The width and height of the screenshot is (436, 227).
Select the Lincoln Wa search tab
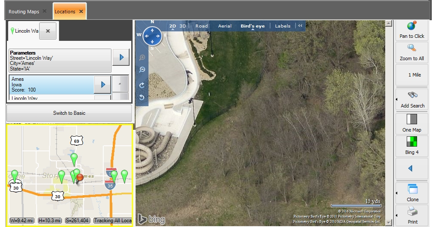point(24,31)
